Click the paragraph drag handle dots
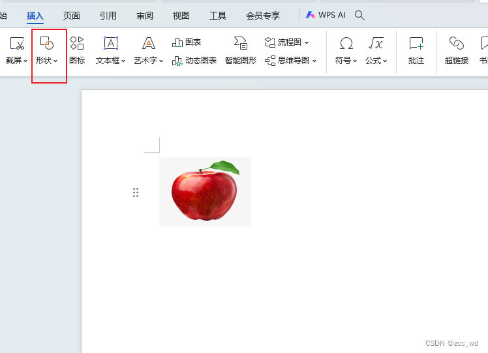 pyautogui.click(x=136, y=192)
